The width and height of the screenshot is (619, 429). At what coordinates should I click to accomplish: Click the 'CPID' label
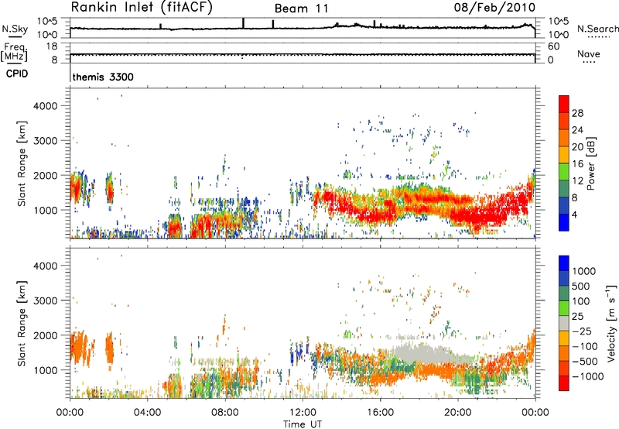(17, 74)
